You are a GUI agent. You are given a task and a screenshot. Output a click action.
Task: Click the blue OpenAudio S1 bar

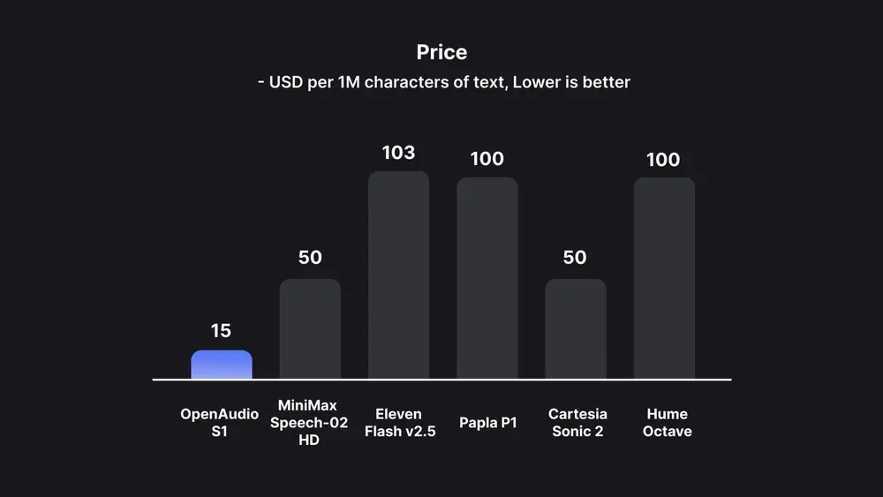pyautogui.click(x=222, y=365)
